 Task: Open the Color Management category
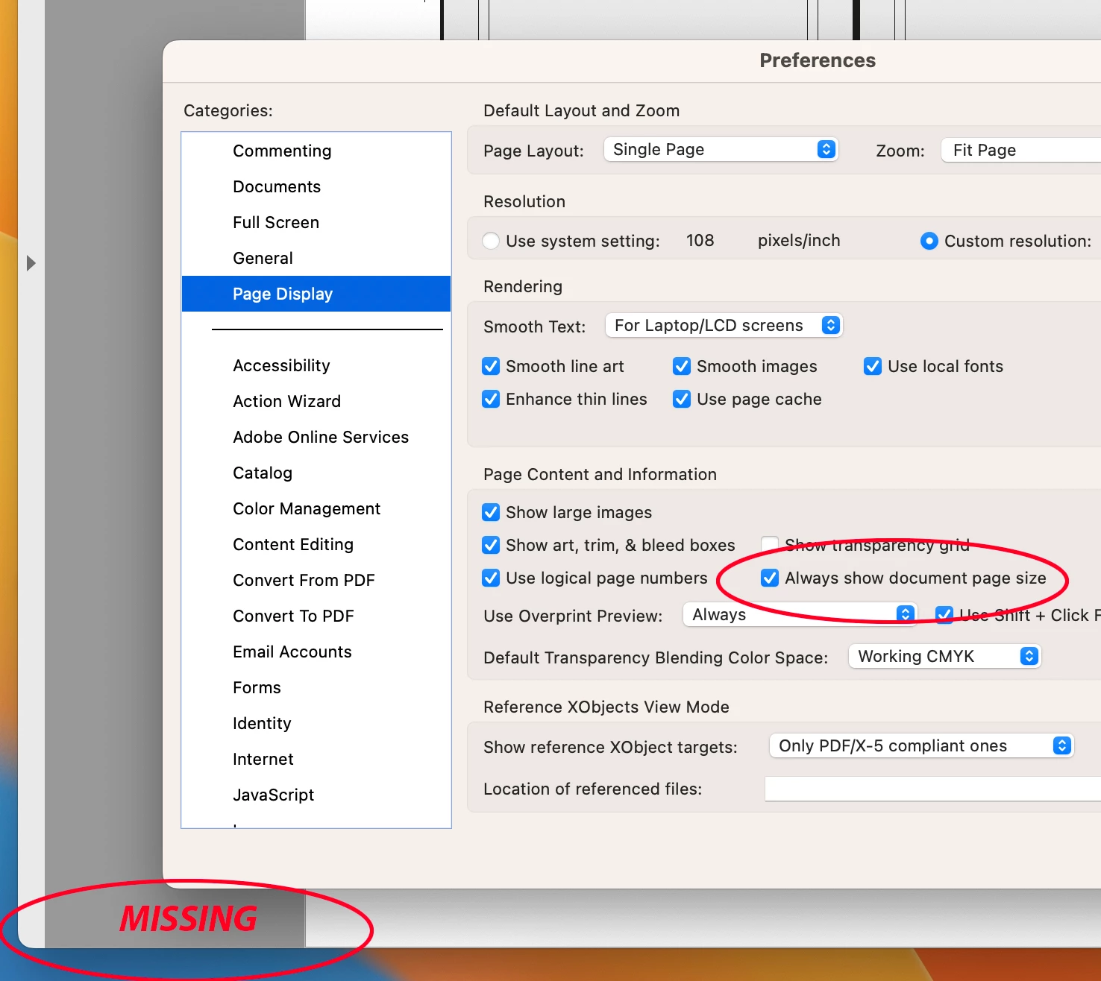(x=316, y=508)
